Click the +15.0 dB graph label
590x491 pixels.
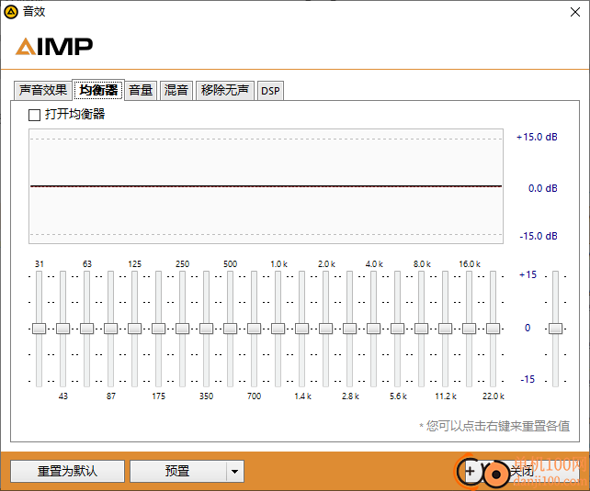537,137
